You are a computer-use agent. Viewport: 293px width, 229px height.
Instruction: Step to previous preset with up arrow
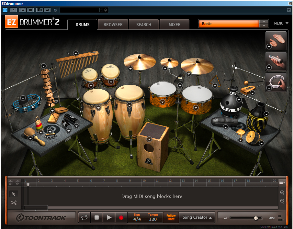264,22
